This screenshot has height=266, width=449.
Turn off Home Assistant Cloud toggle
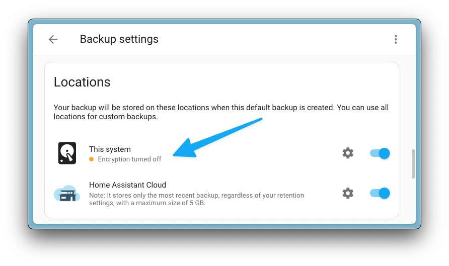click(x=380, y=193)
